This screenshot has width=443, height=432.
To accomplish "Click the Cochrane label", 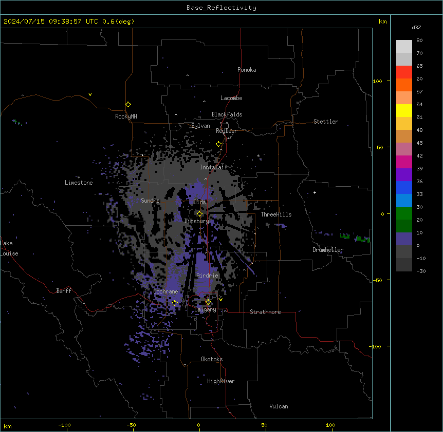I will point(166,291).
